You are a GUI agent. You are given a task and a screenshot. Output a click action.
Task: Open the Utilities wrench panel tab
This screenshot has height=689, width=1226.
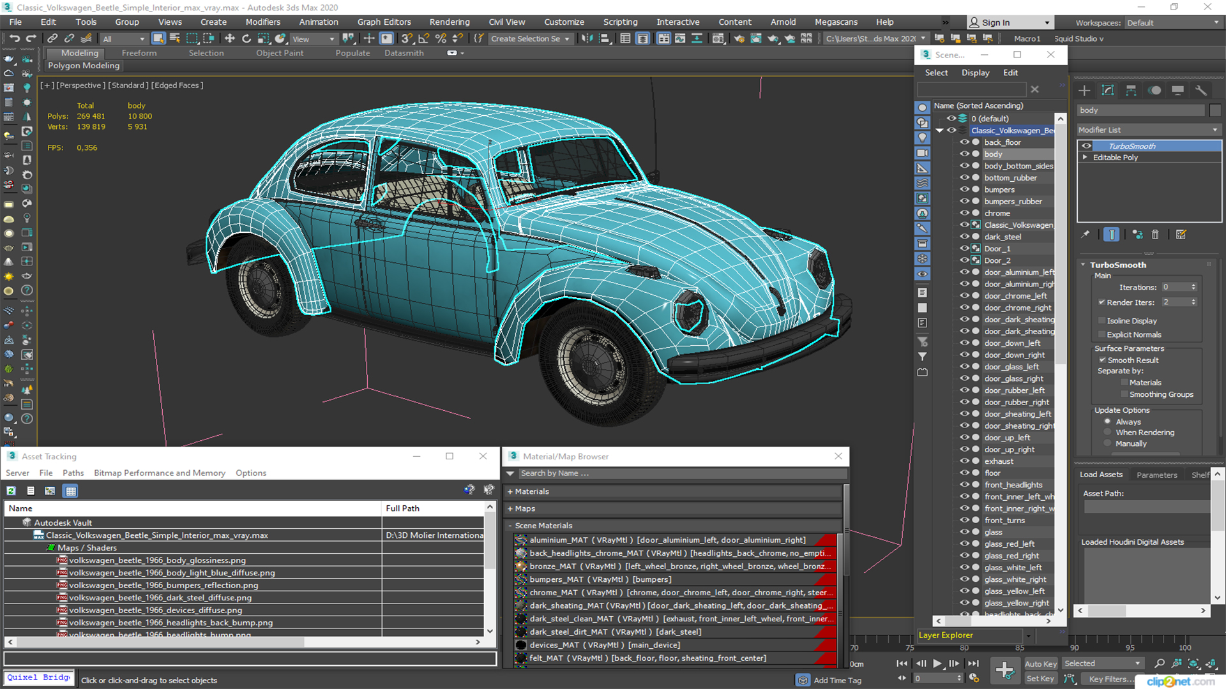[x=1201, y=91]
